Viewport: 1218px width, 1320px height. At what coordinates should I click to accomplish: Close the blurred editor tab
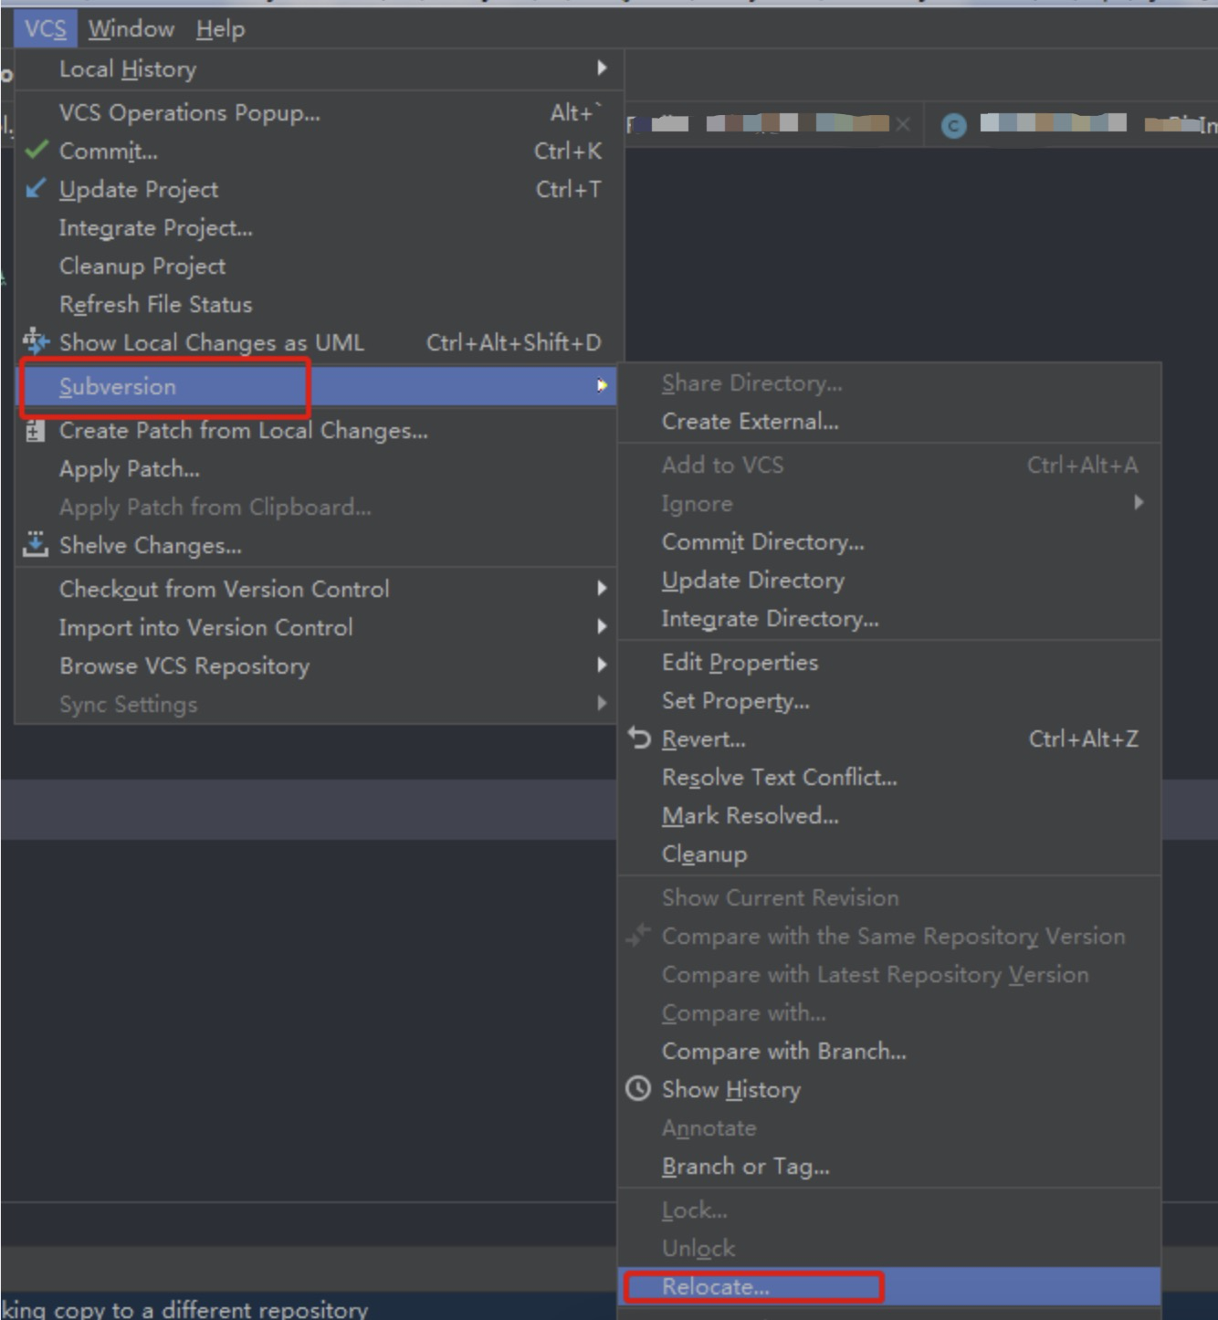click(x=903, y=124)
